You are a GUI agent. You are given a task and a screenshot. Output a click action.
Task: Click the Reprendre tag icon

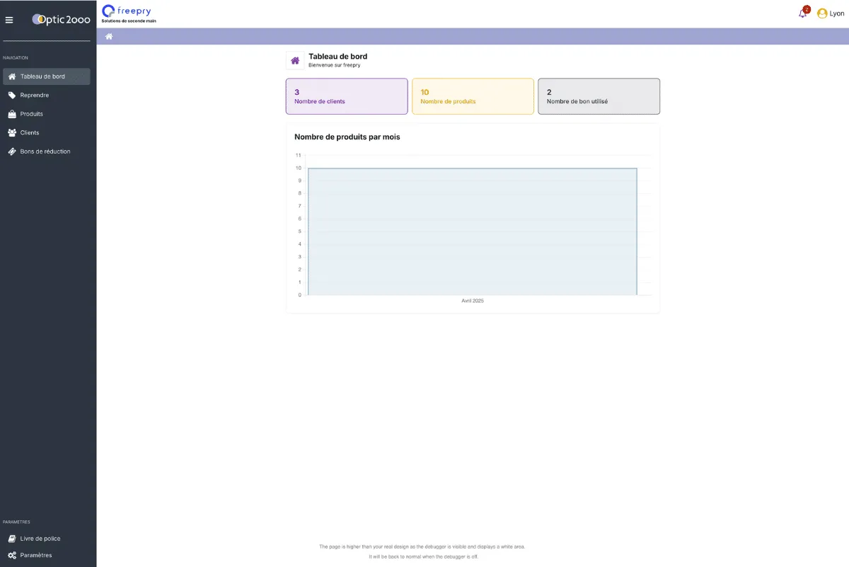coord(12,95)
